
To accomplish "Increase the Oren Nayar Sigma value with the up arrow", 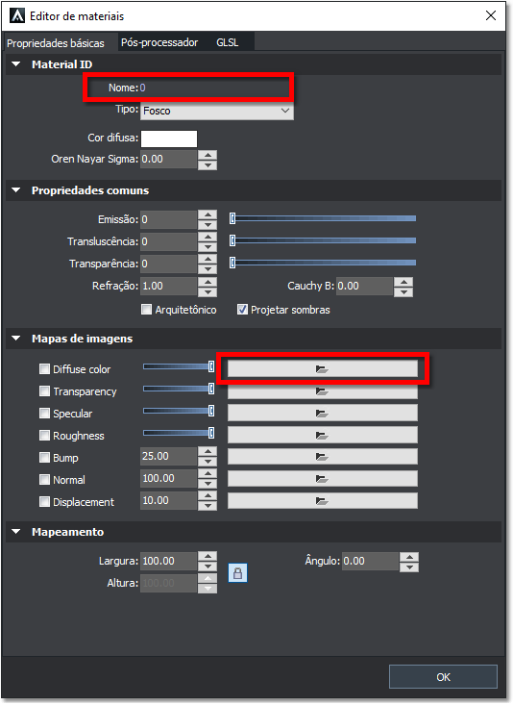I will (208, 155).
